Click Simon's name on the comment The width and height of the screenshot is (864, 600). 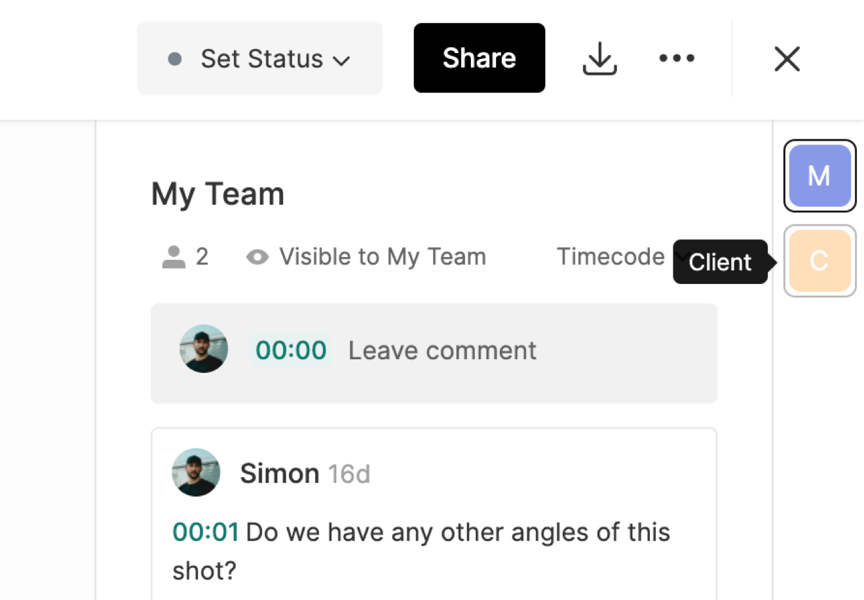280,473
